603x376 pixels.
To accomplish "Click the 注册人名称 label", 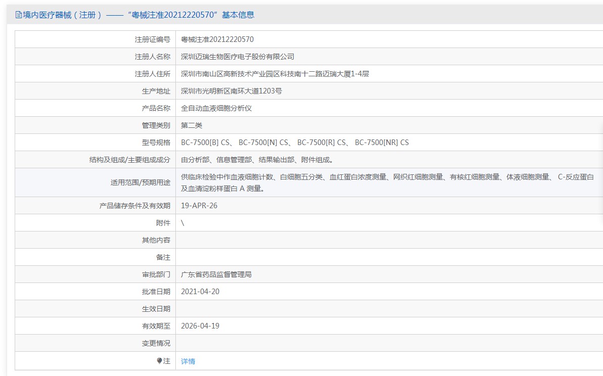I will pos(152,57).
